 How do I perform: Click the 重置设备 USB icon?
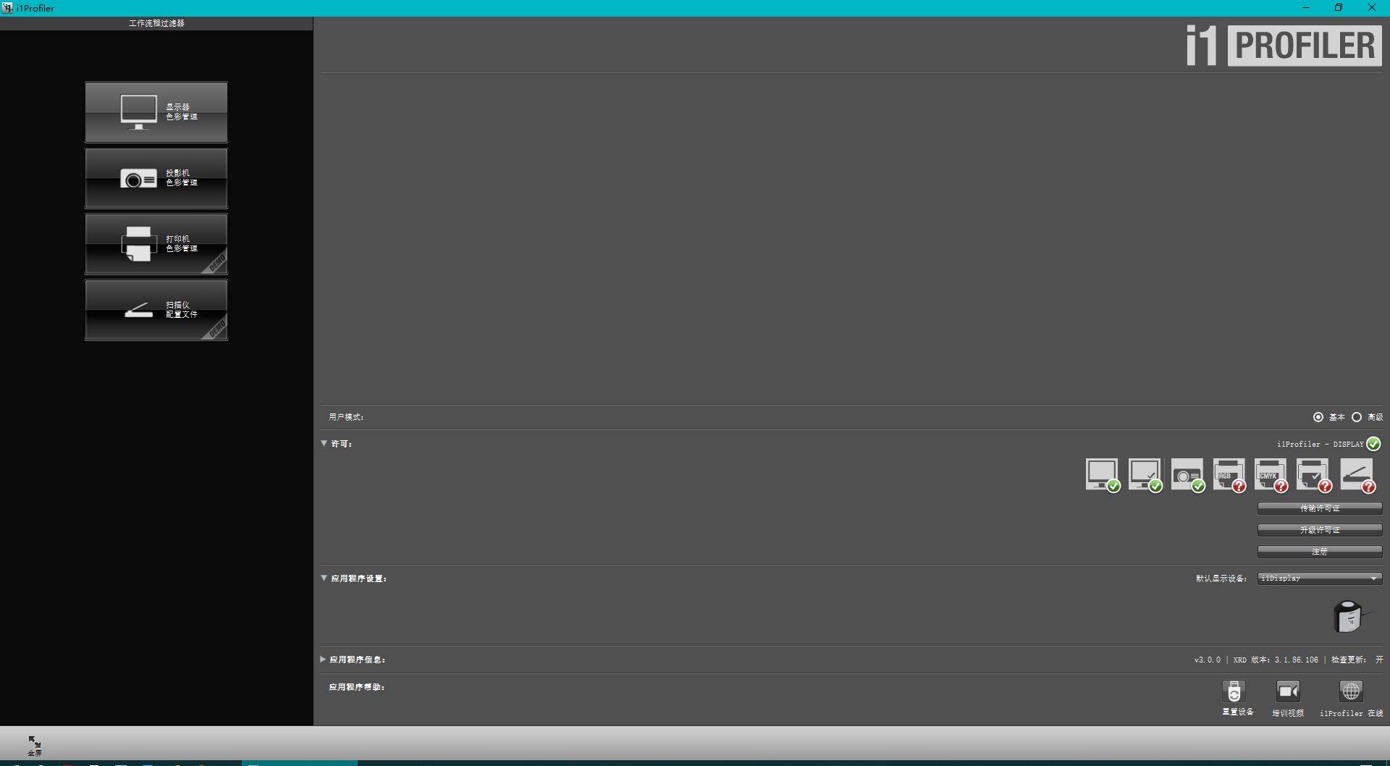pos(1234,692)
